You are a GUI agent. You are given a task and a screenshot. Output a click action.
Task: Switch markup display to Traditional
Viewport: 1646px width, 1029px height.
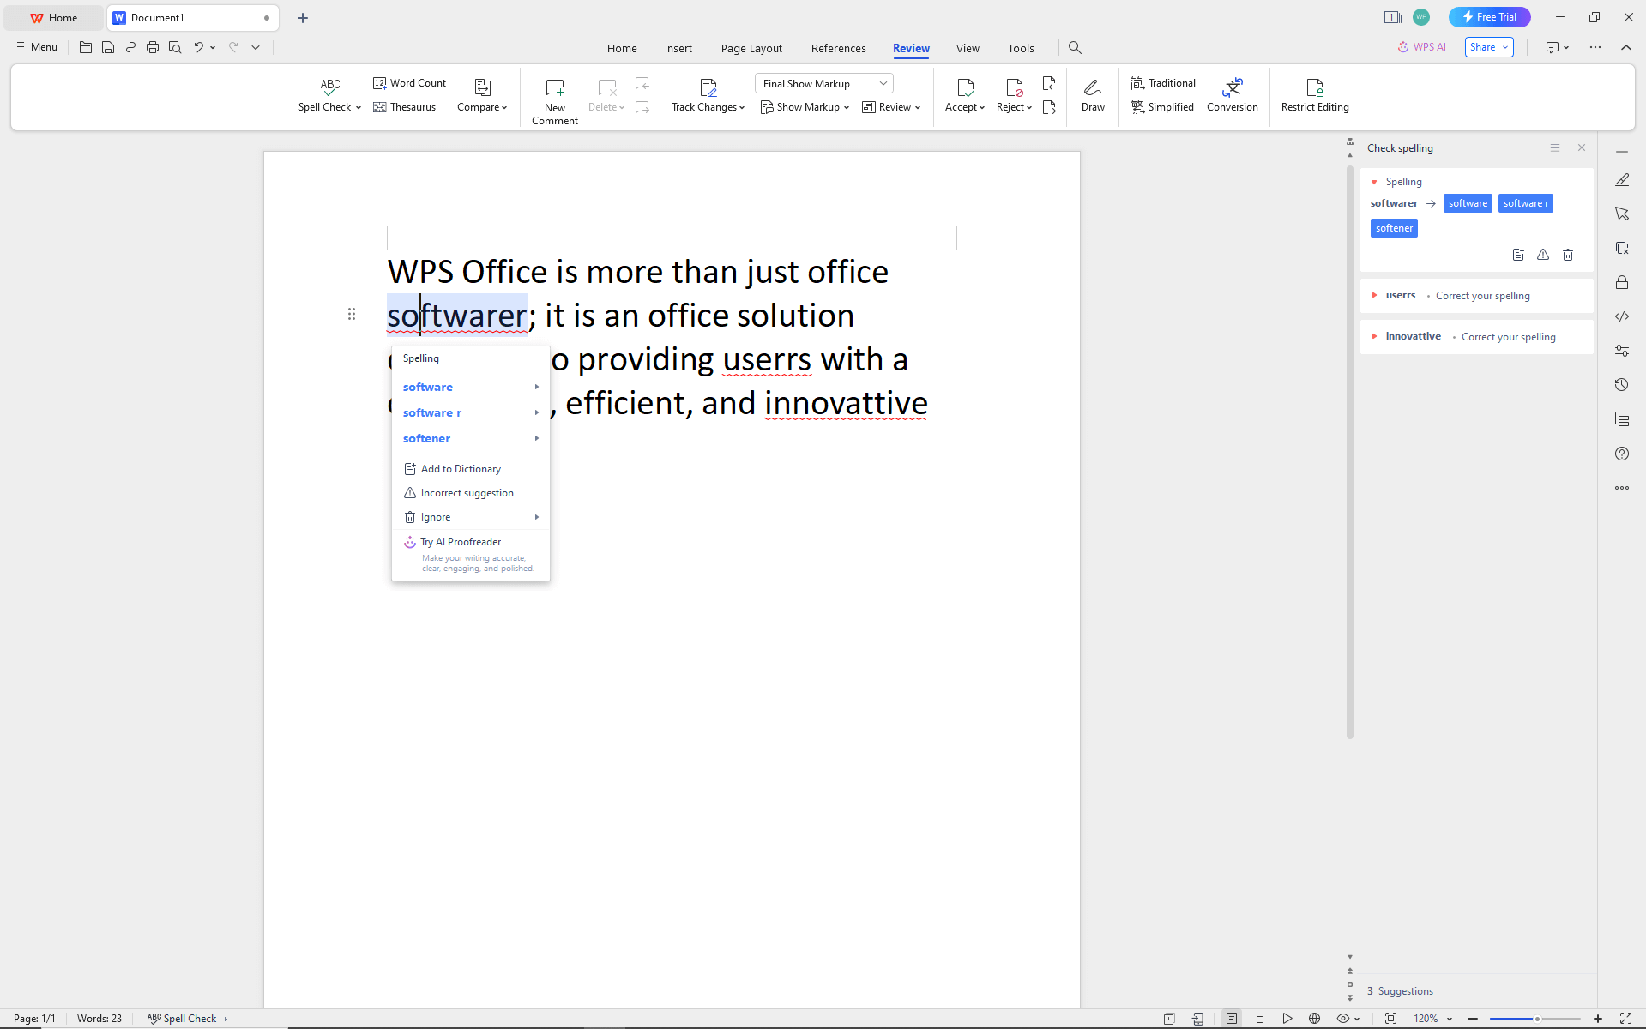pos(1162,82)
